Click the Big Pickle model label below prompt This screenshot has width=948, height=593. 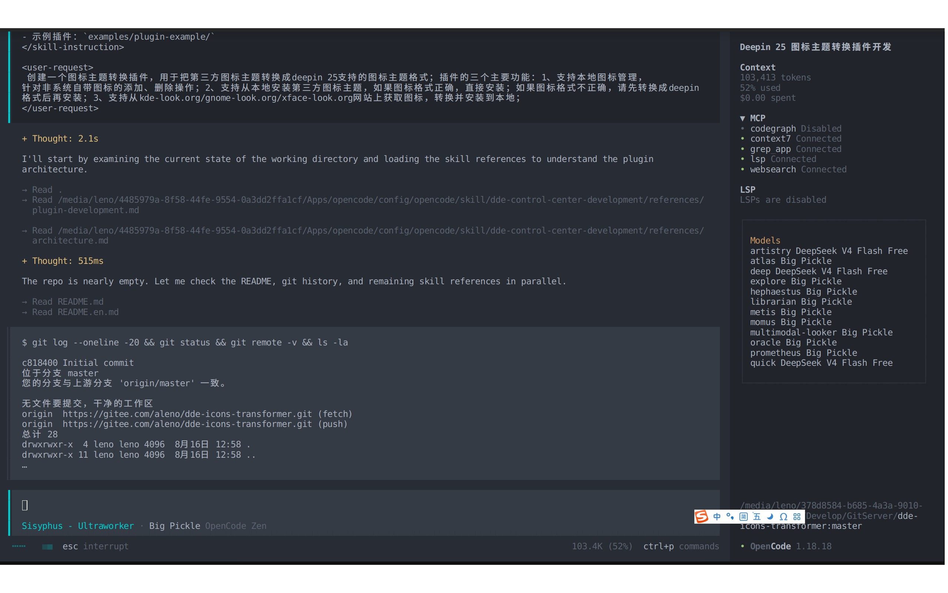[174, 526]
